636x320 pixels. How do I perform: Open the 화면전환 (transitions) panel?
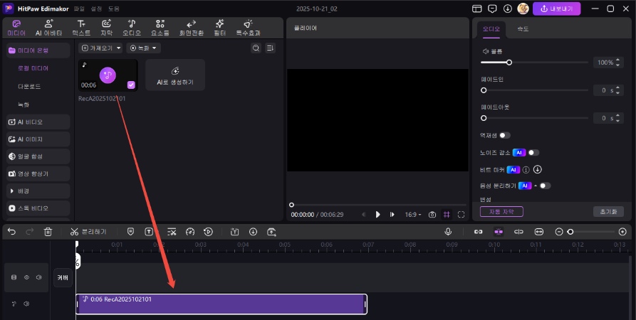pos(190,28)
